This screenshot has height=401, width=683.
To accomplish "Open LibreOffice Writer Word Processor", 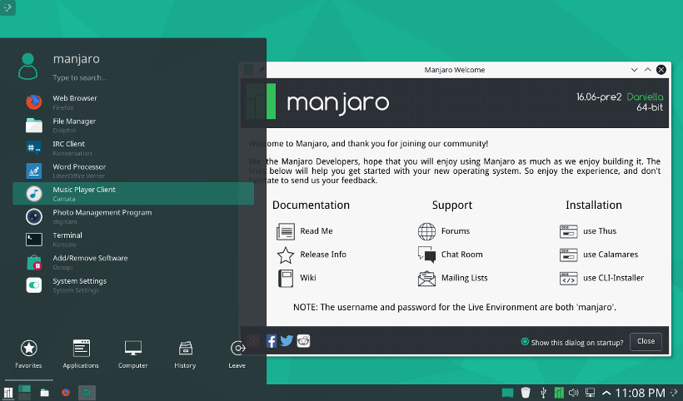I will pos(133,171).
